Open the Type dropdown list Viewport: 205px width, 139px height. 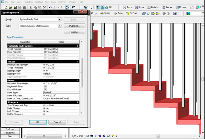pos(60,26)
